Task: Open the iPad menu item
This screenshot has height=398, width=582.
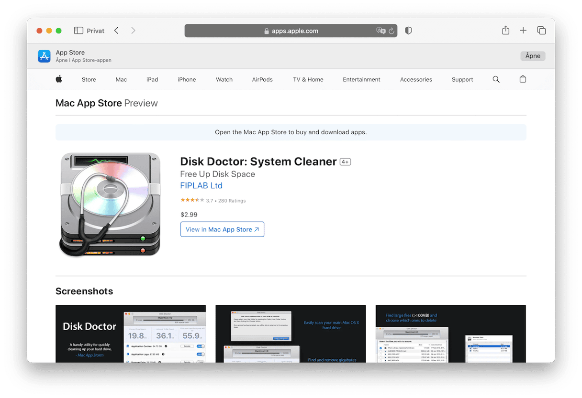Action: coord(152,79)
